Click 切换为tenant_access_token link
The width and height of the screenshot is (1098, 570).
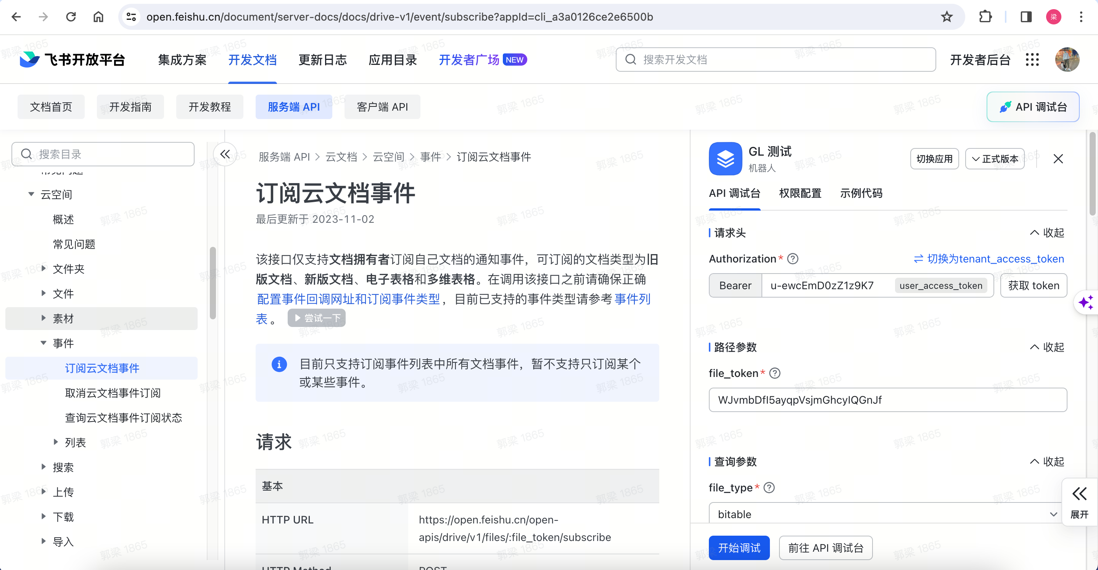[x=989, y=259]
